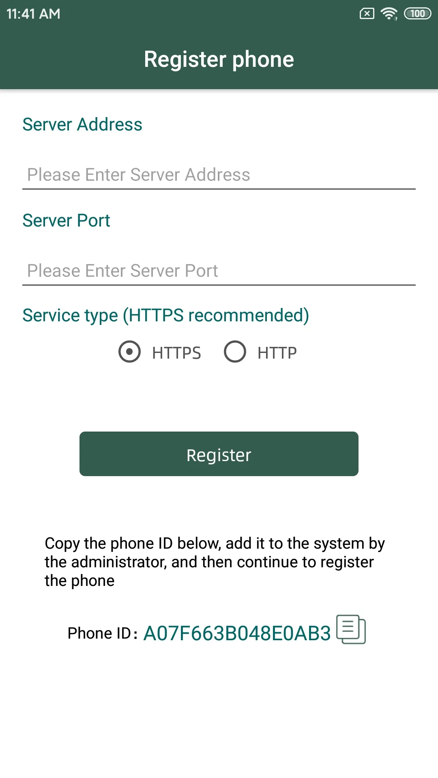The height and width of the screenshot is (778, 438).
Task: Tap the Wi-Fi status icon
Action: pos(389,13)
